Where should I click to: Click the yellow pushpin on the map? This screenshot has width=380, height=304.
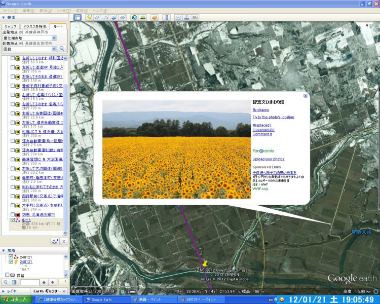(205, 263)
